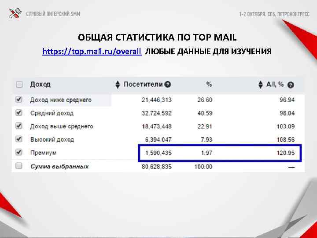
Task: Uncheck the Высокий доход checkbox
Action: (x=19, y=139)
